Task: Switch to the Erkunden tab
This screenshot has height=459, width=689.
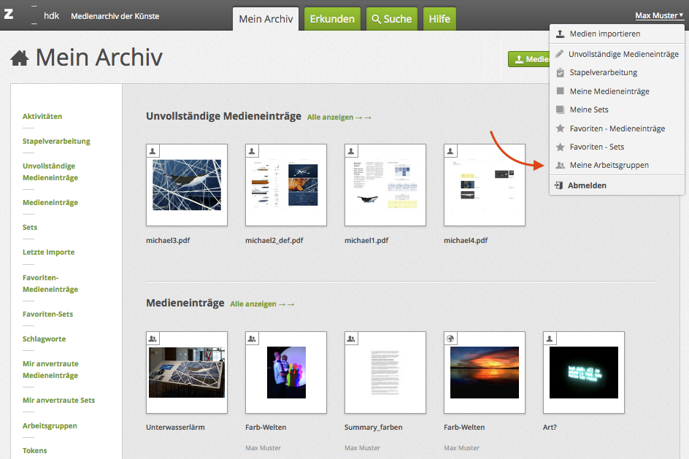Action: 332,19
